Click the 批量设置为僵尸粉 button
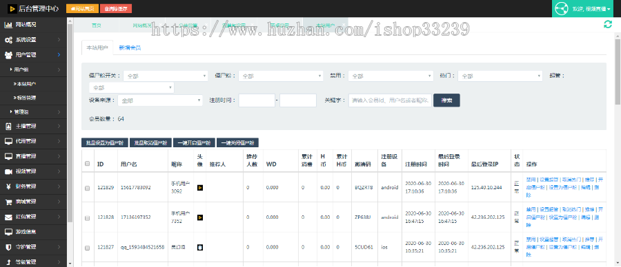621x267 pixels. (105, 142)
